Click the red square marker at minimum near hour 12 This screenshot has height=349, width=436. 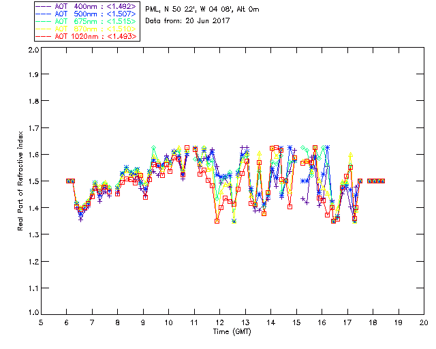217,222
